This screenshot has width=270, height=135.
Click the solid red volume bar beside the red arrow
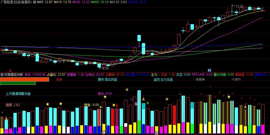[x=112, y=117]
